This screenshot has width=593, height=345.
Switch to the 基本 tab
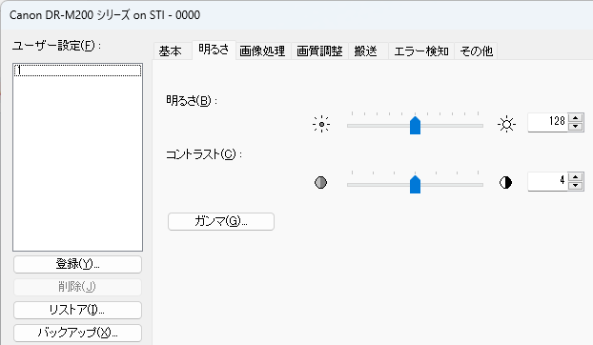tap(171, 51)
